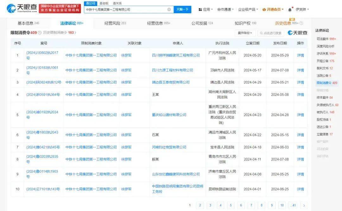The image size is (342, 211).
Task: Open 送达公告 1 in sidebar
Action: click(x=324, y=127)
